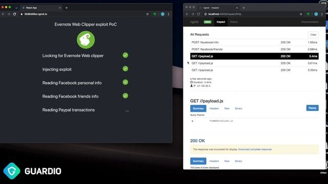This screenshot has width=328, height=184.
Task: Open the response Raw tab below 200 OK
Action: pos(227,161)
